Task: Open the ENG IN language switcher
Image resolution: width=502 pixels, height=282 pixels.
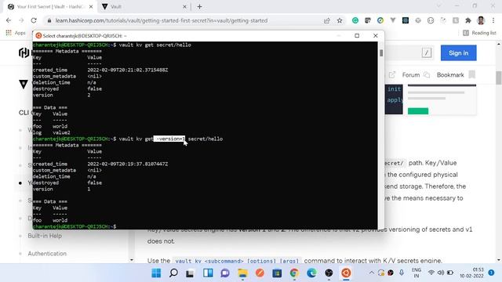Action: (x=417, y=273)
